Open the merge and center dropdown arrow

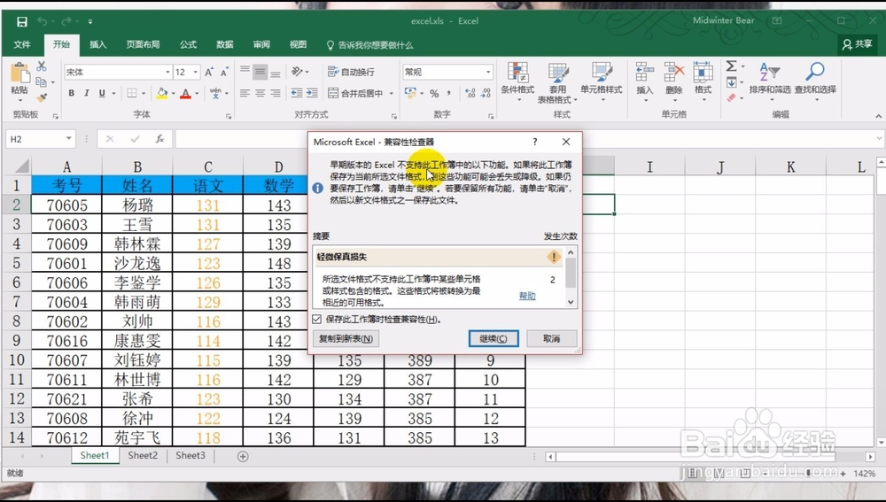[x=391, y=93]
